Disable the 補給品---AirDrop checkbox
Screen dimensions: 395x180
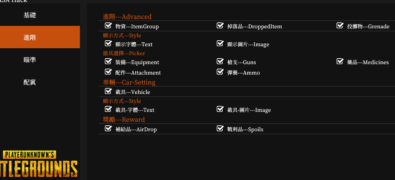pos(108,129)
